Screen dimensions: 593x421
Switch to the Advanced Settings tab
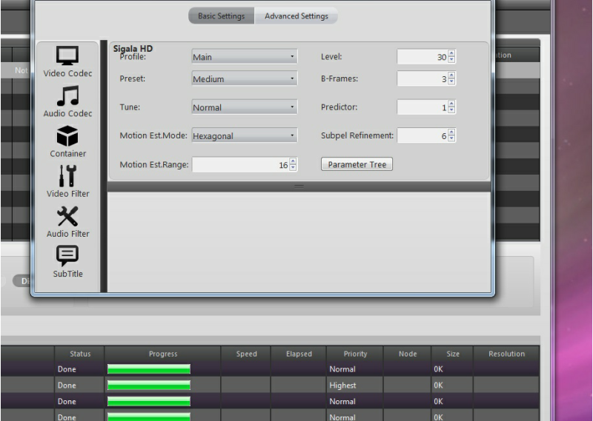pos(296,16)
